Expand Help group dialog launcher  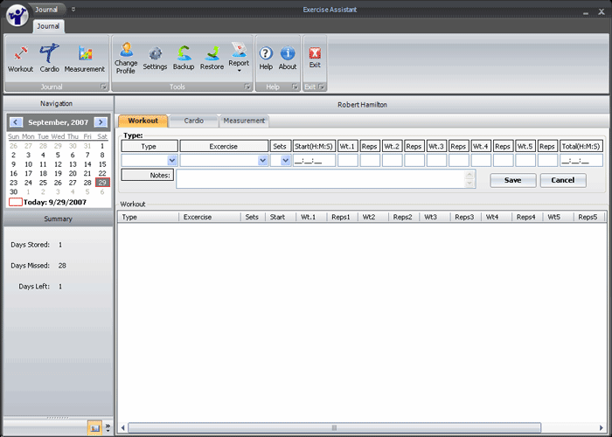coord(296,87)
